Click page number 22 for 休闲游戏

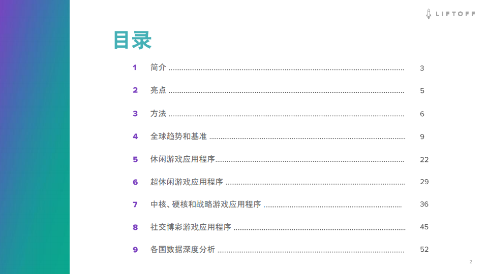tap(424, 160)
